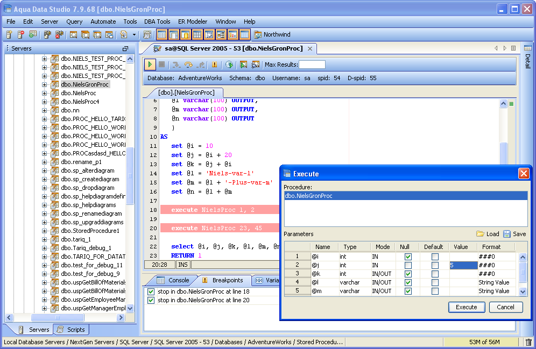Expand the dbo.StoredProcedure1 tree node
Viewport: 536px width, 349px height.
click(45, 231)
